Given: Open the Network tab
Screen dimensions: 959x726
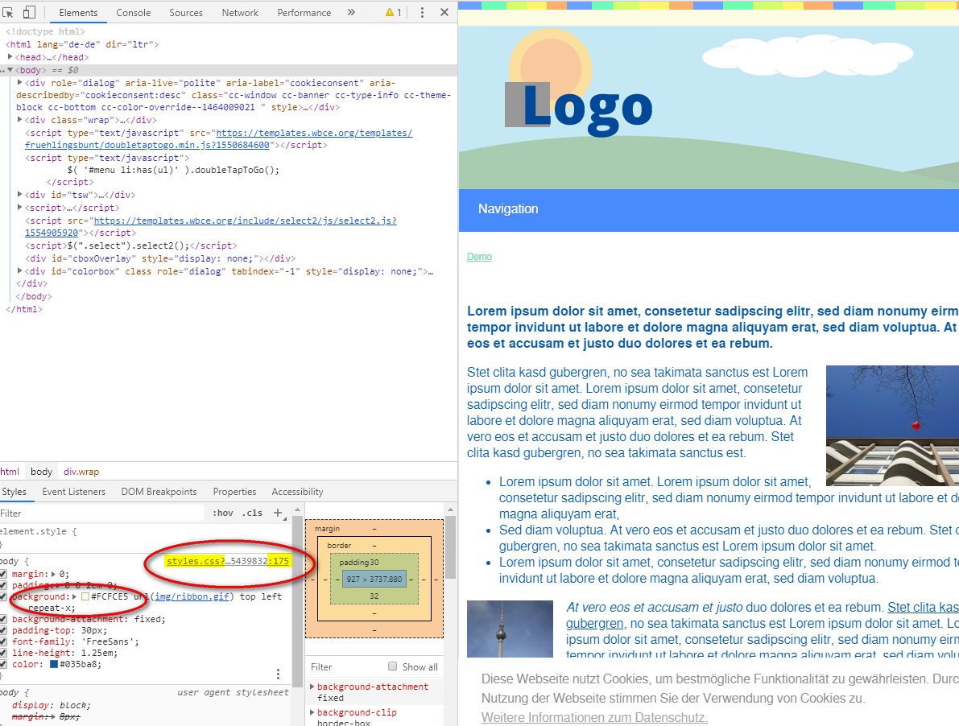Looking at the screenshot, I should 241,12.
